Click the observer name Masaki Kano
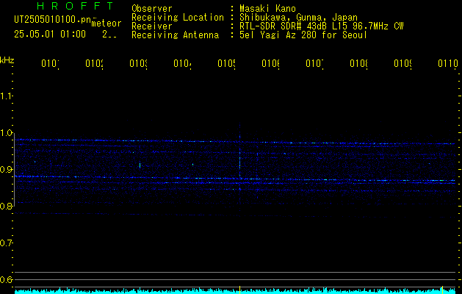The height and width of the screenshot is (294, 462). (267, 9)
